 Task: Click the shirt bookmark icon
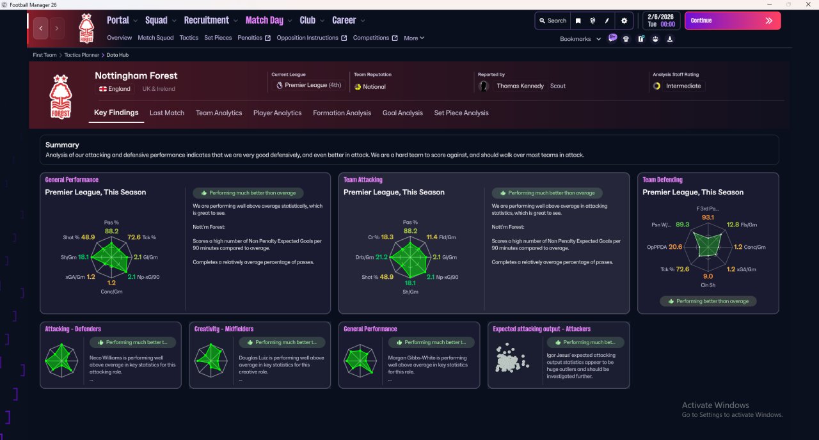pyautogui.click(x=625, y=39)
